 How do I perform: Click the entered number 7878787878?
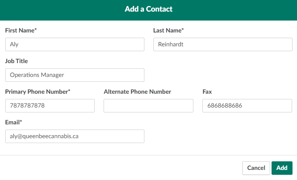click(x=27, y=106)
